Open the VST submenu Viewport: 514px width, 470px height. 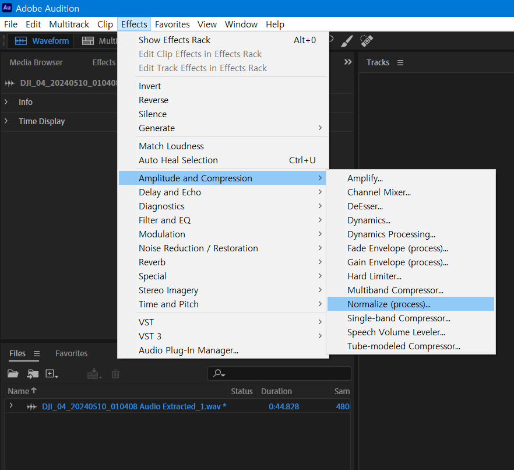tap(223, 322)
